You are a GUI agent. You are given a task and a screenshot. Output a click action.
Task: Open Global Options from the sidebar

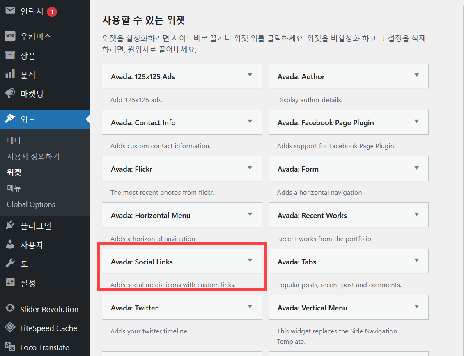[30, 204]
